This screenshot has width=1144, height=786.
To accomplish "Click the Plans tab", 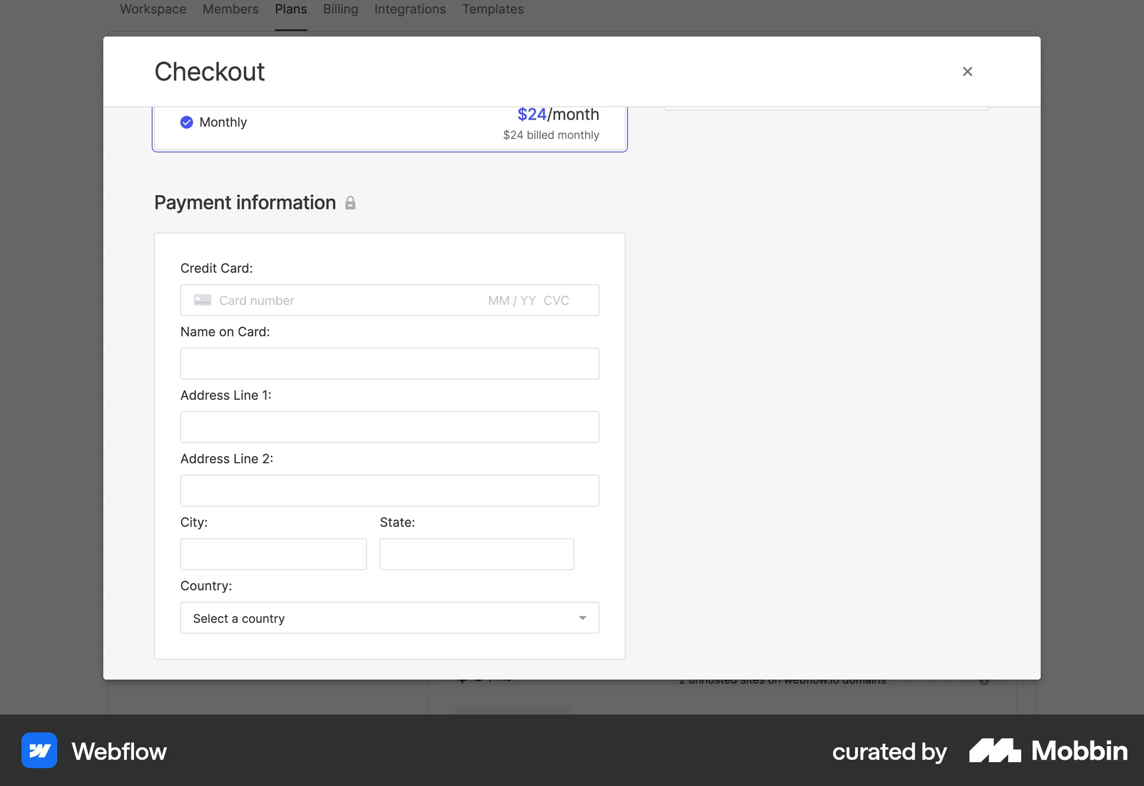I will (290, 9).
